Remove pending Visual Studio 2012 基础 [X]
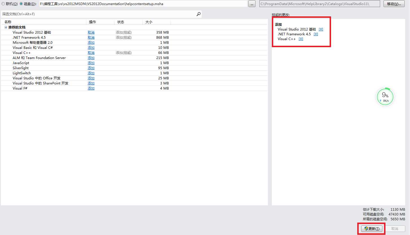 coord(321,29)
